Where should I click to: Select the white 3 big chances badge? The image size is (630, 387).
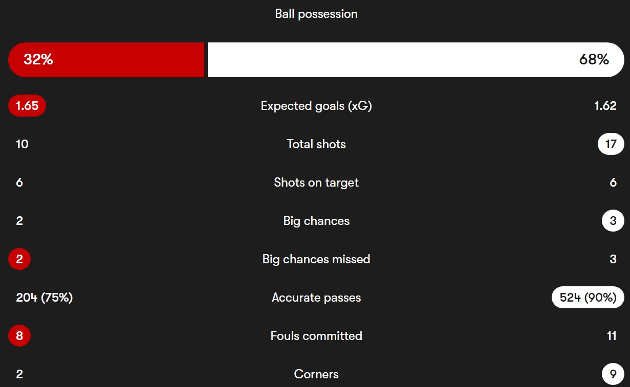[613, 221]
